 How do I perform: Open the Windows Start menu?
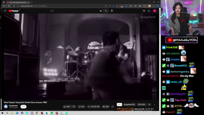tap(2, 113)
